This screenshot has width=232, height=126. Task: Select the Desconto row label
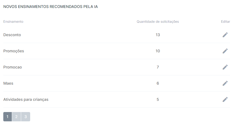pyautogui.click(x=12, y=35)
